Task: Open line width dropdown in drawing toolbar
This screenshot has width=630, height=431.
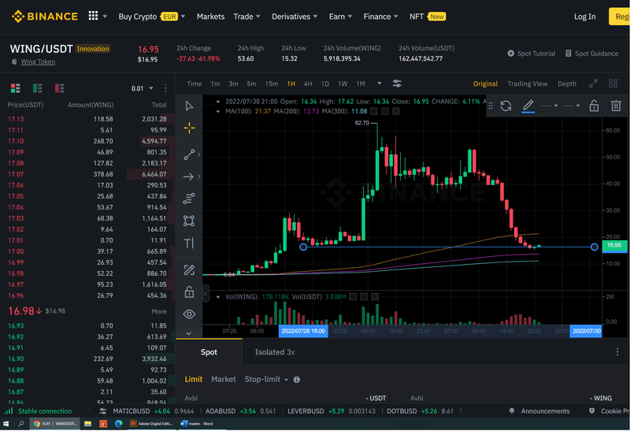Action: pos(572,106)
